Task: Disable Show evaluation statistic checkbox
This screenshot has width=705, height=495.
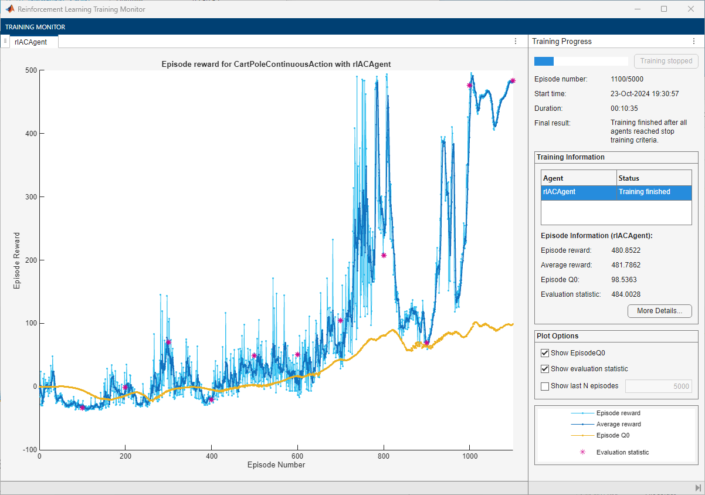Action: click(545, 369)
